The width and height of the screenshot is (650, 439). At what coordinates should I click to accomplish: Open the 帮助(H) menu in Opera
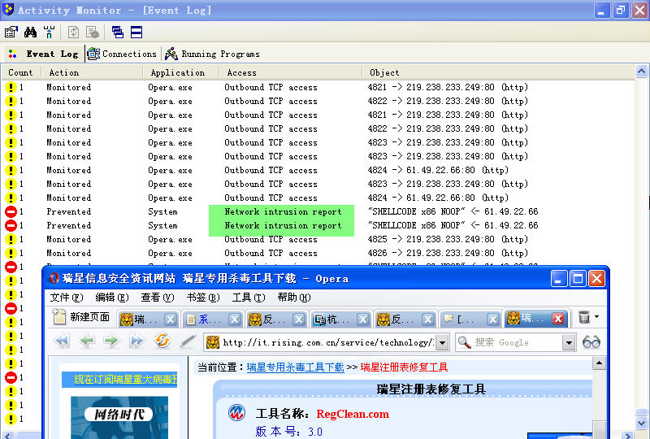pos(294,298)
